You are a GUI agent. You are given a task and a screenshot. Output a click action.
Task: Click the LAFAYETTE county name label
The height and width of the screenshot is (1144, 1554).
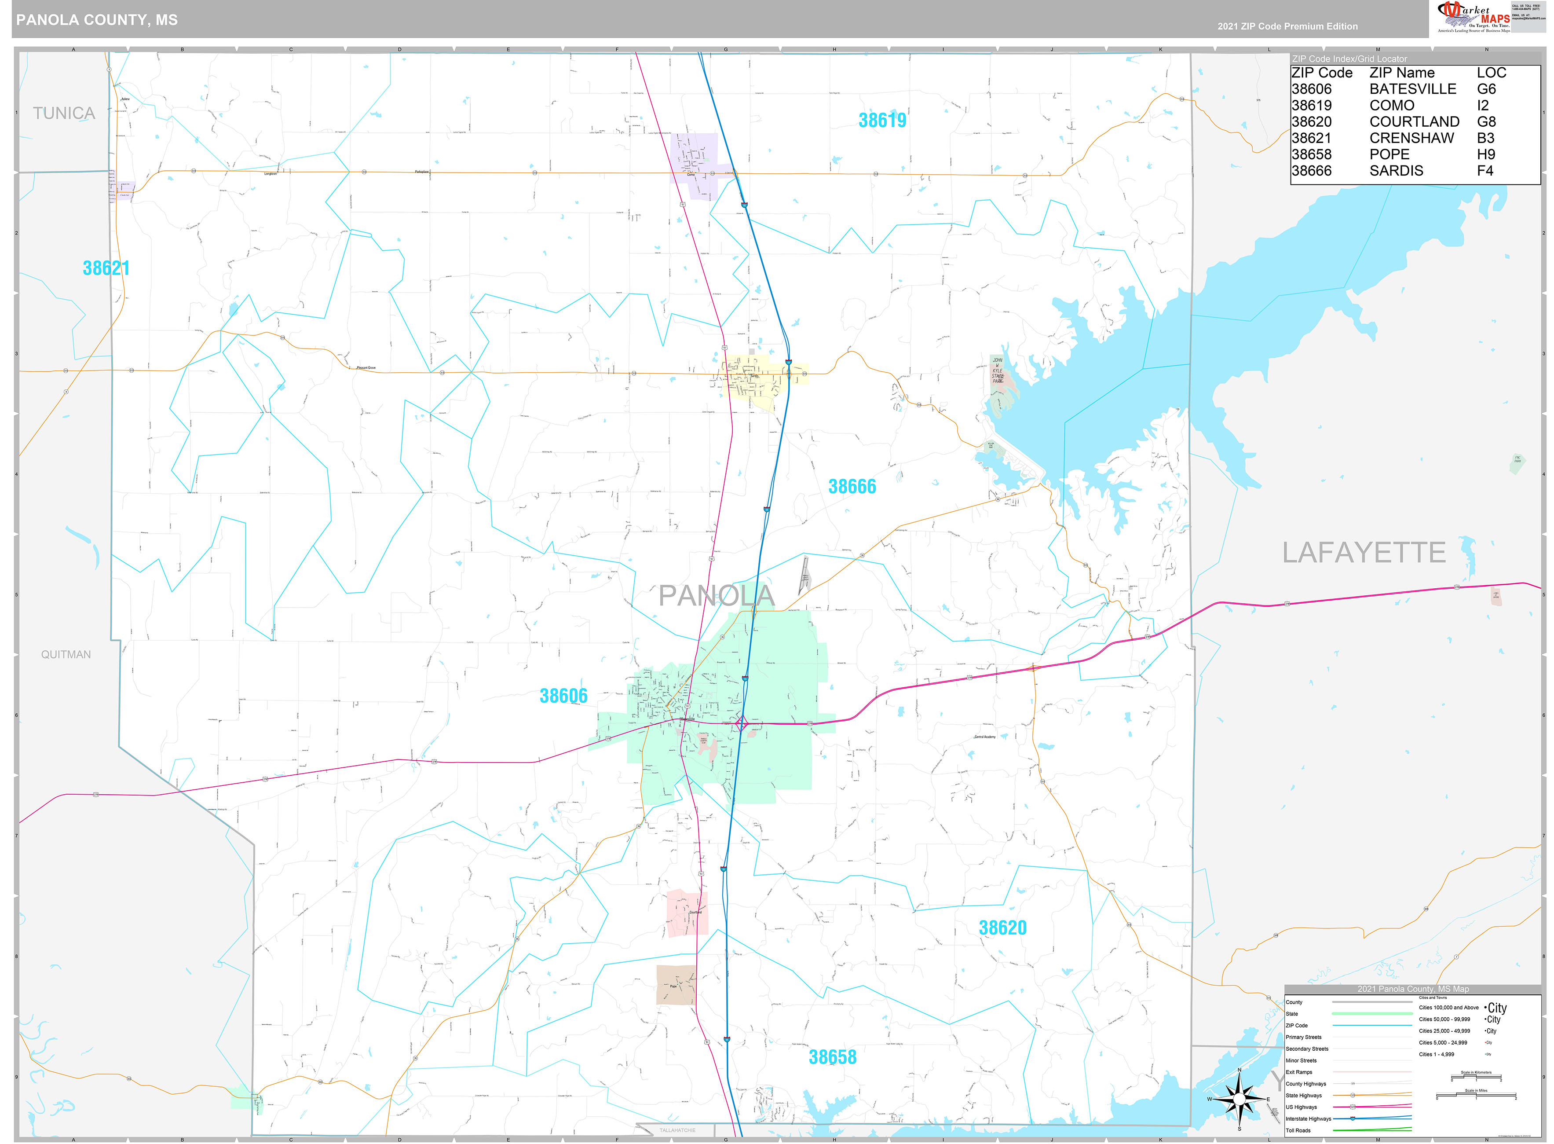[x=1364, y=553]
